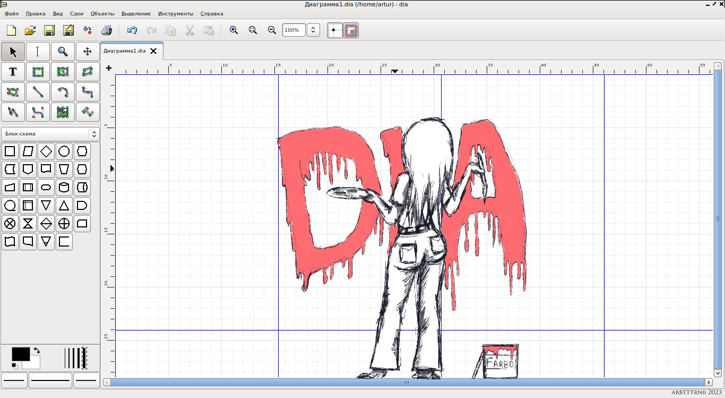
Task: Pick the flowchart D-shaped delay shape
Action: pyautogui.click(x=82, y=206)
